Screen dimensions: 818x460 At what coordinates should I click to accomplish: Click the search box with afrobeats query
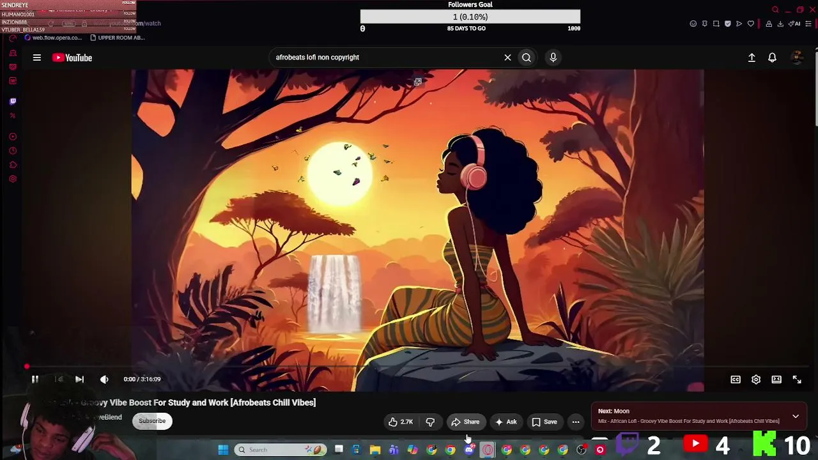click(387, 57)
